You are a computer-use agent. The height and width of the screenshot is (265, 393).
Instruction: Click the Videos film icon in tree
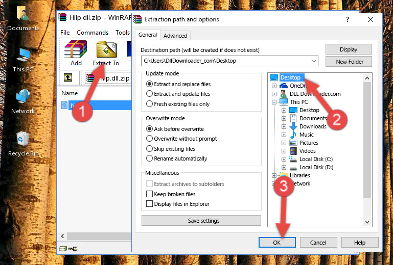tap(293, 151)
